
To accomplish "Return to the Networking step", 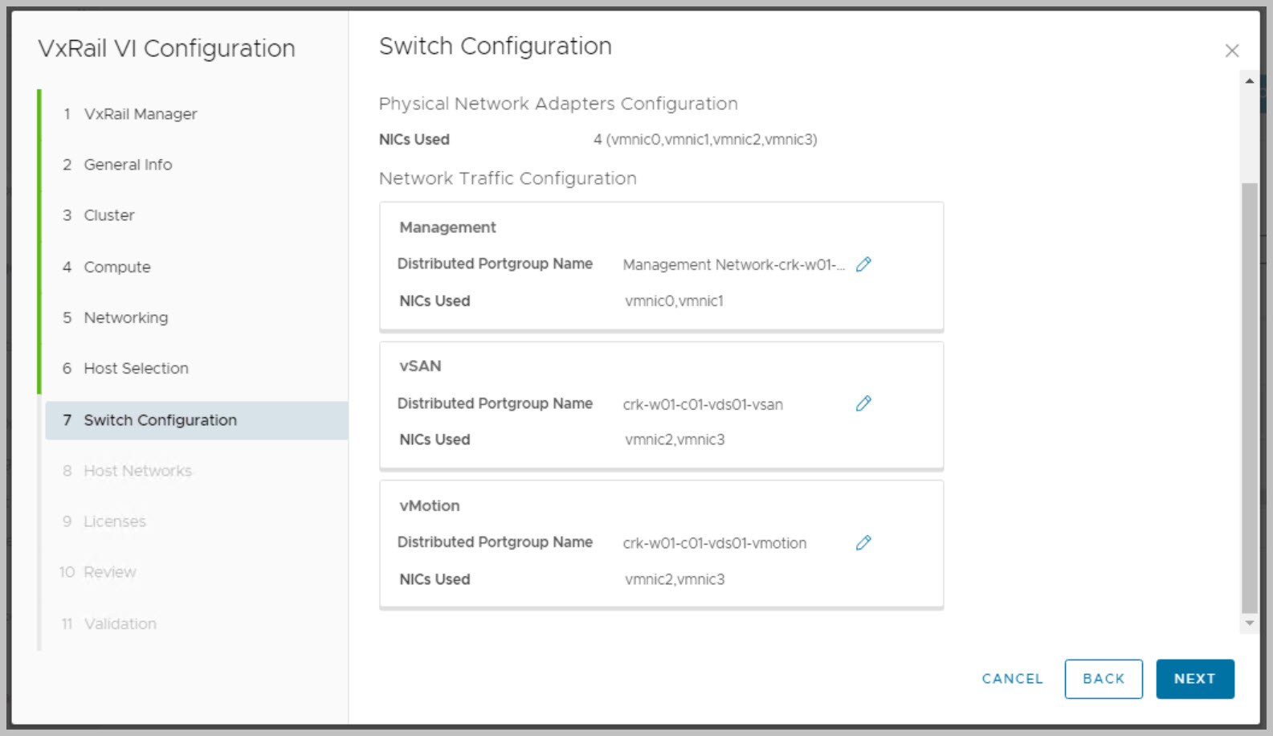I will click(x=126, y=317).
